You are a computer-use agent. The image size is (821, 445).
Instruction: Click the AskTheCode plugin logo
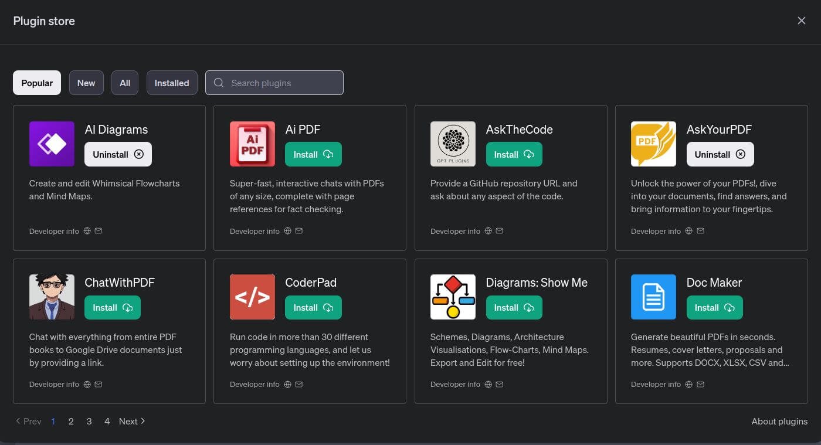(453, 144)
